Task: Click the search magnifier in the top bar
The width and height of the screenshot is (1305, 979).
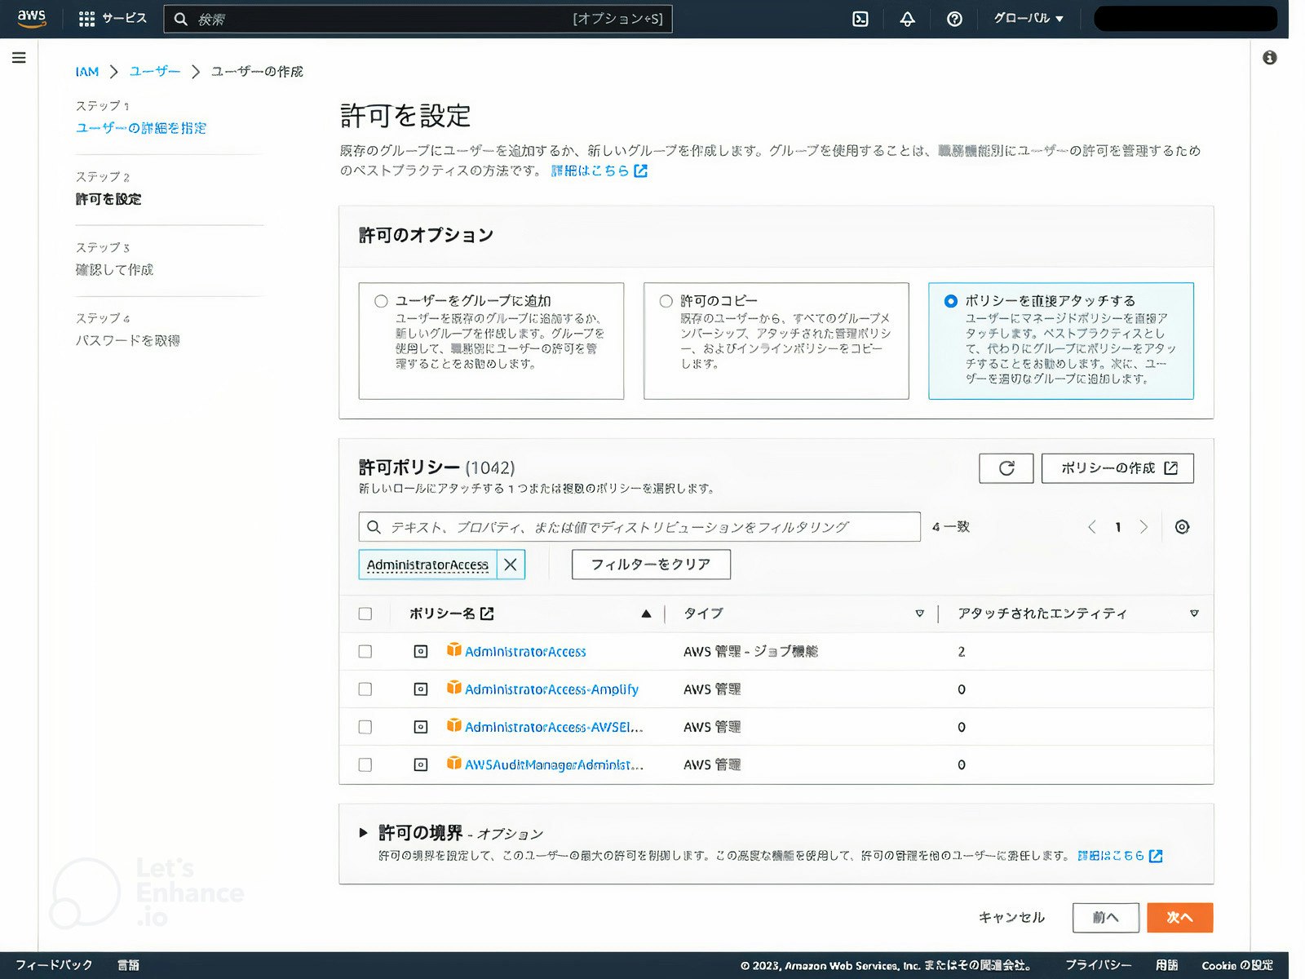Action: point(181,19)
